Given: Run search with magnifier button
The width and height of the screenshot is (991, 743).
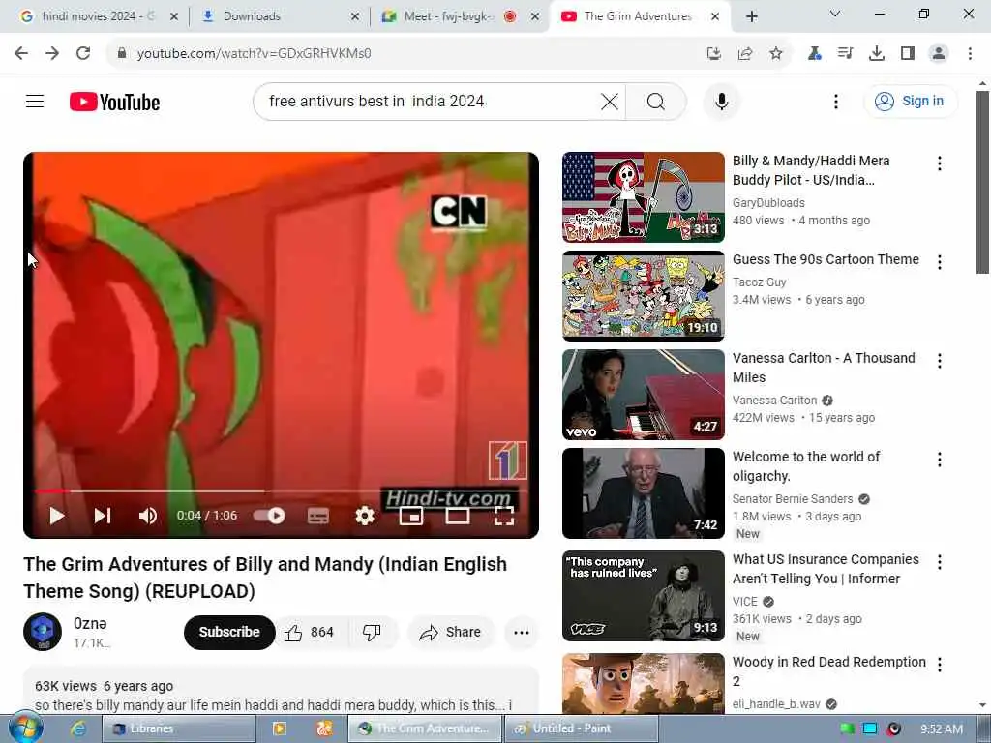Looking at the screenshot, I should click(656, 101).
